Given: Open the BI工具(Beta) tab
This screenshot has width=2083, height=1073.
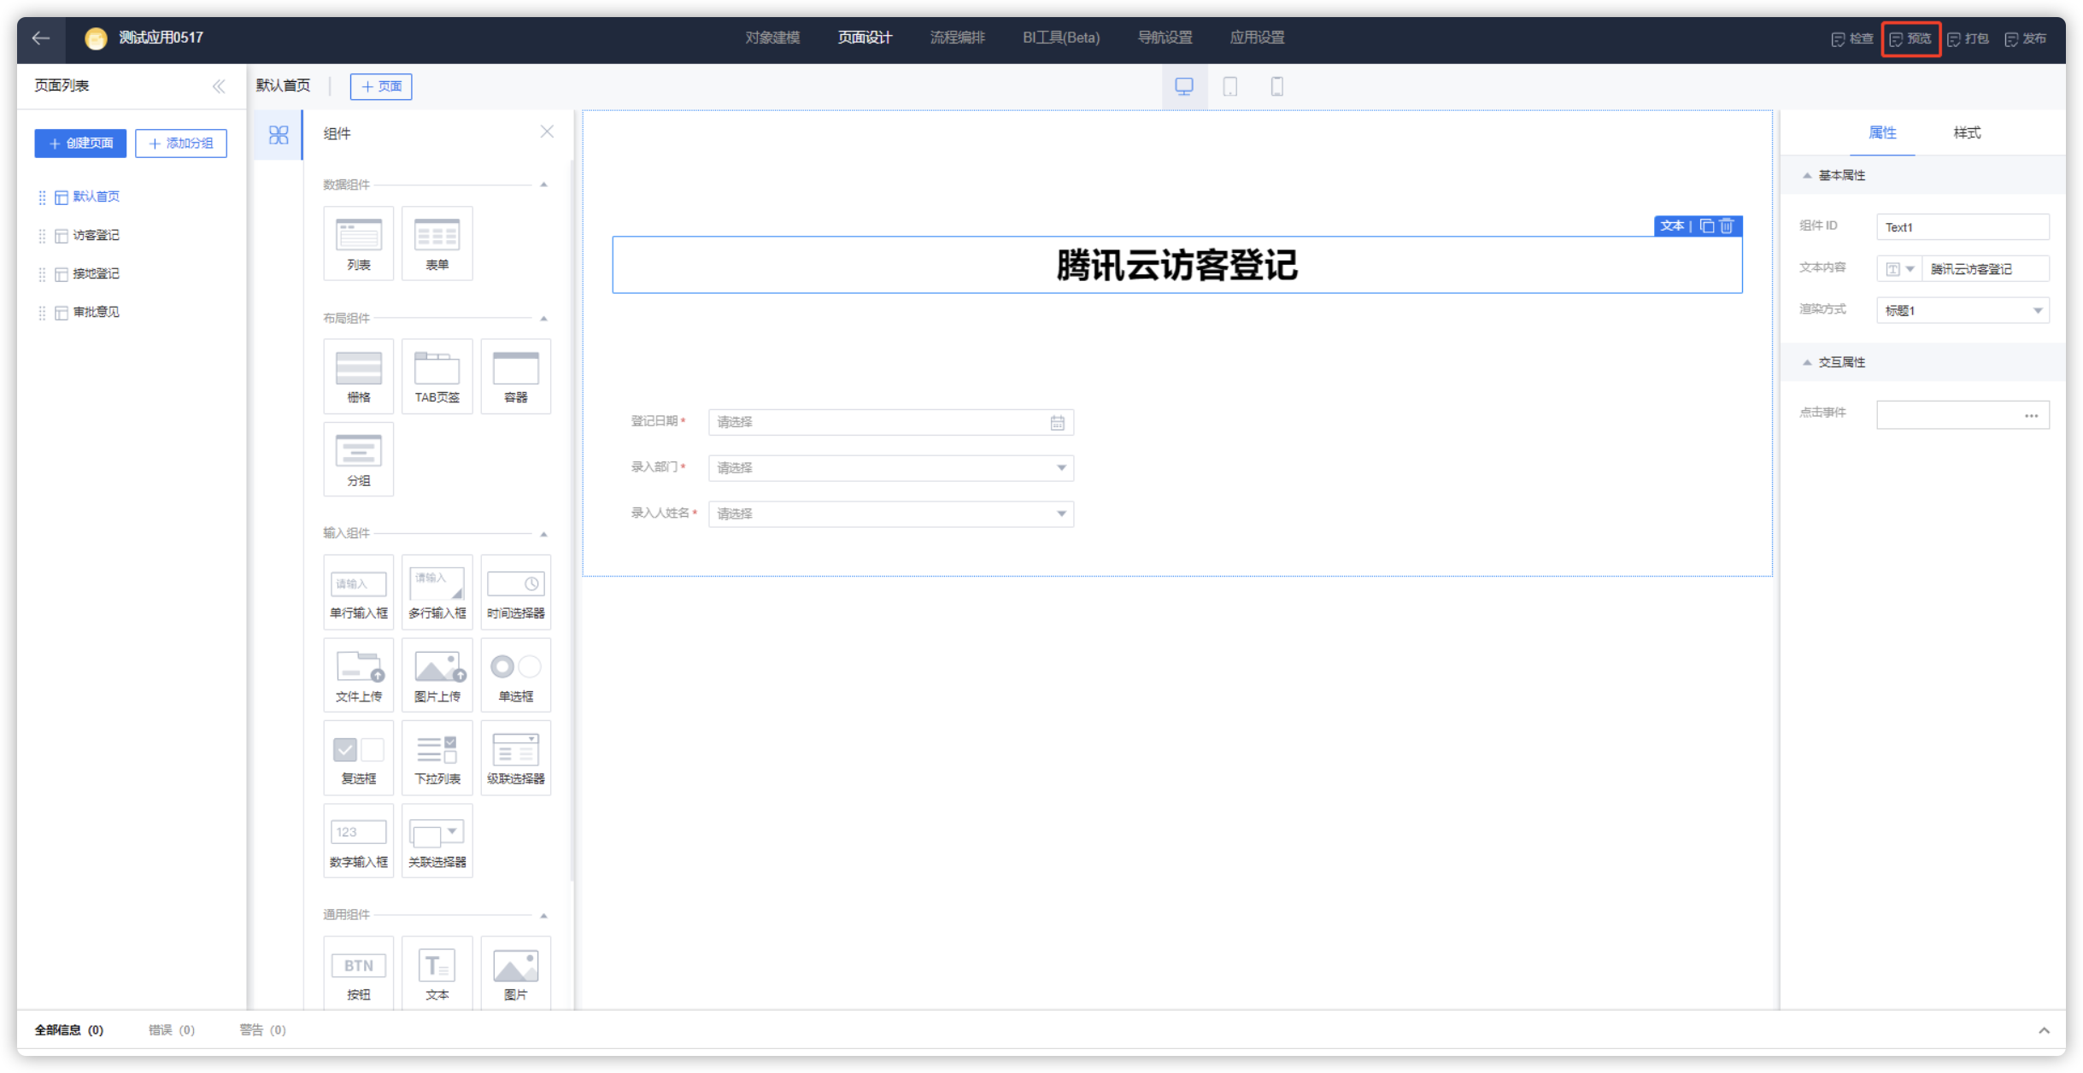Looking at the screenshot, I should point(1061,38).
